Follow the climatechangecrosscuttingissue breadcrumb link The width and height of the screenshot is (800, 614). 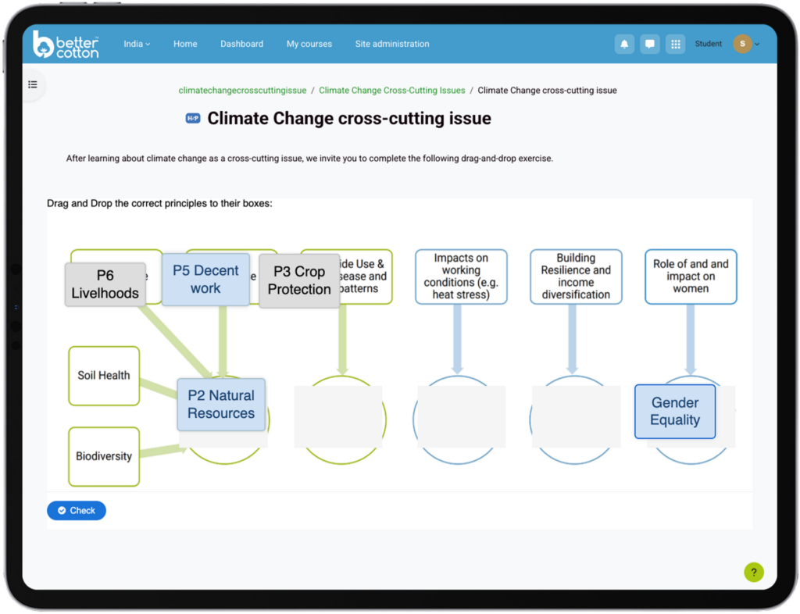tap(242, 91)
